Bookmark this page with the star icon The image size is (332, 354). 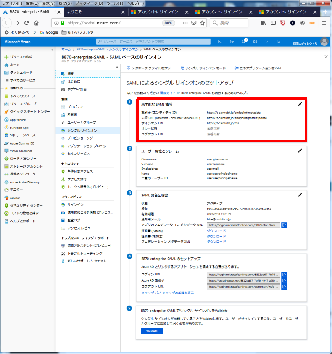click(202, 23)
